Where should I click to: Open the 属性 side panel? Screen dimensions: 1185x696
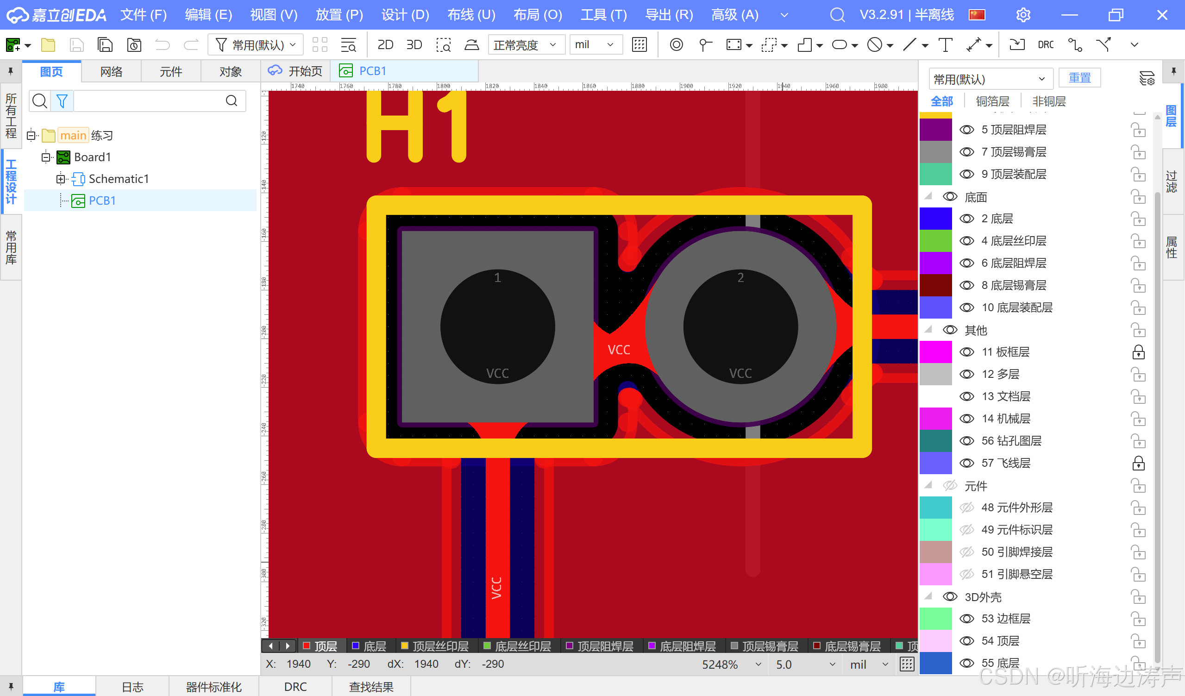coord(1172,247)
